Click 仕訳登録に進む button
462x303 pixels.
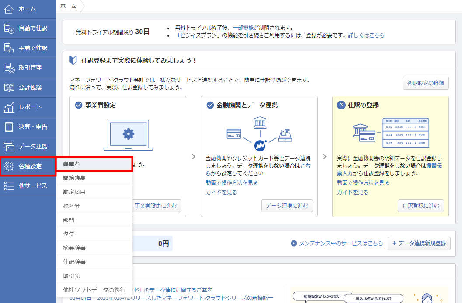click(421, 206)
